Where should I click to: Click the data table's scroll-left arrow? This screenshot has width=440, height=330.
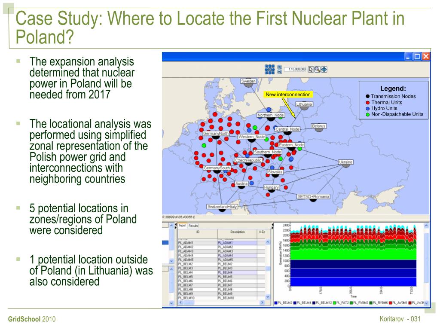[180, 302]
